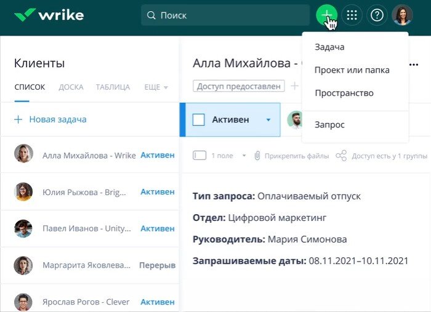Click the Запрашиваемые даты line
This screenshot has width=431, height=312.
pos(300,261)
